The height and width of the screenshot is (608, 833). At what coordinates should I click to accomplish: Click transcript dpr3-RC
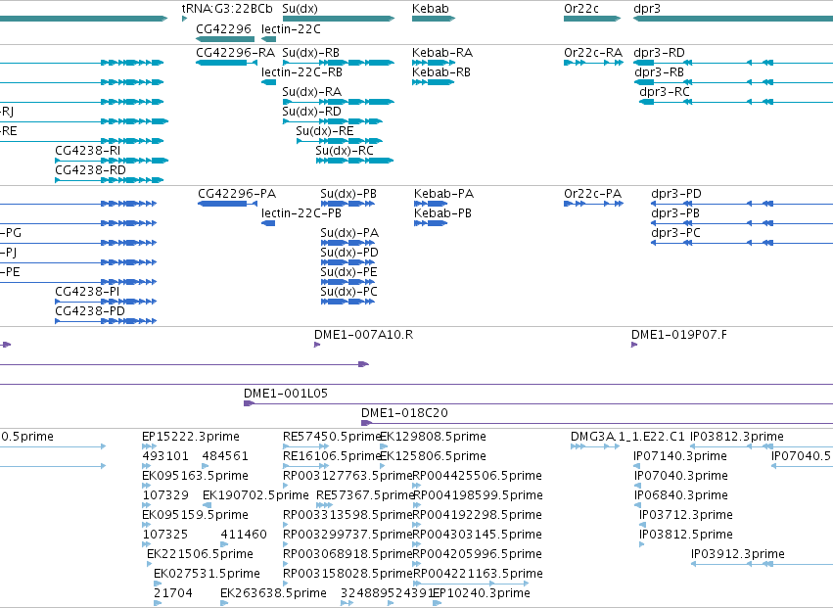point(665,92)
